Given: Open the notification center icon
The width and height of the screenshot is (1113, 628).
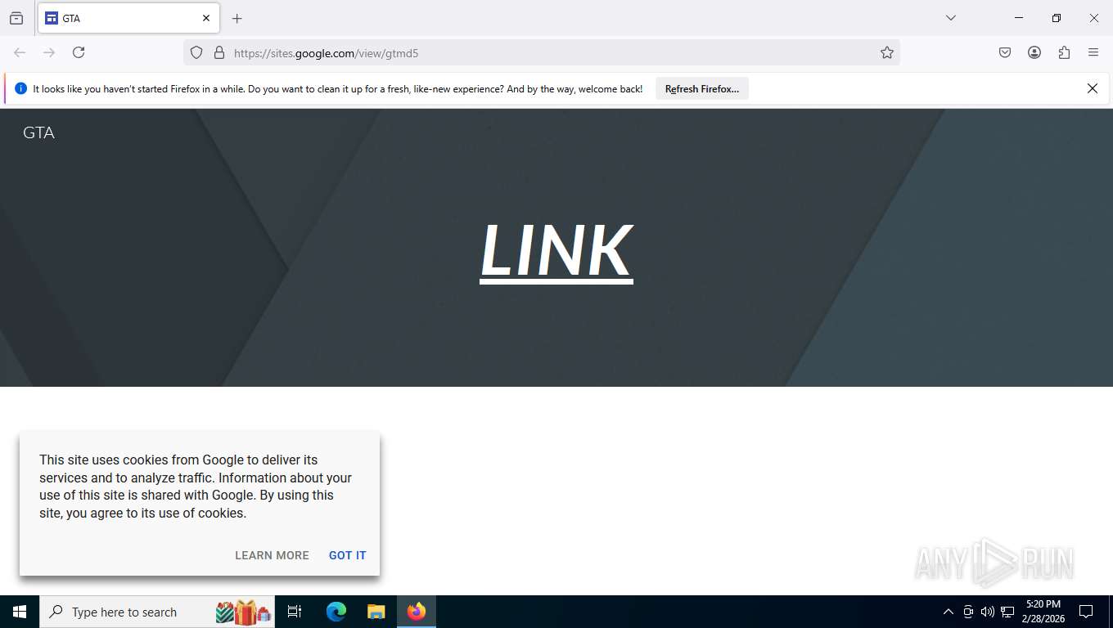Looking at the screenshot, I should click(1086, 612).
